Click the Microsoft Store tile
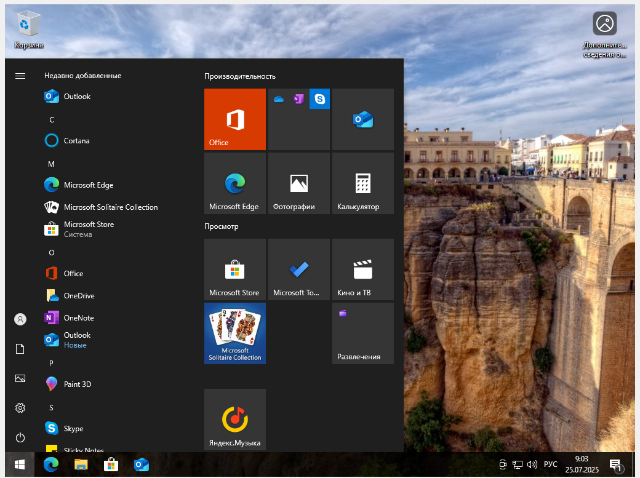Screen dimensions: 640x478 coord(234,269)
